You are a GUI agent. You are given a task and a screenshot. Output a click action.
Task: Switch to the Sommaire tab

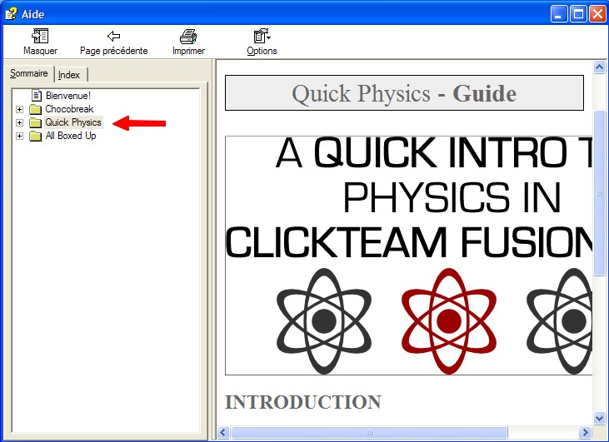coord(28,73)
